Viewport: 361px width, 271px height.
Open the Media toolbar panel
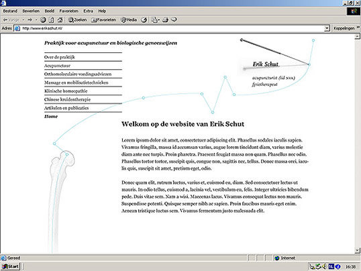pyautogui.click(x=129, y=20)
